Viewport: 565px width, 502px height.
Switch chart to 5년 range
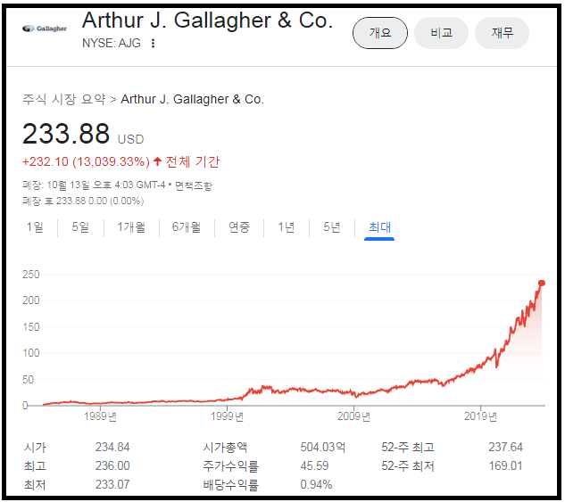click(x=332, y=227)
